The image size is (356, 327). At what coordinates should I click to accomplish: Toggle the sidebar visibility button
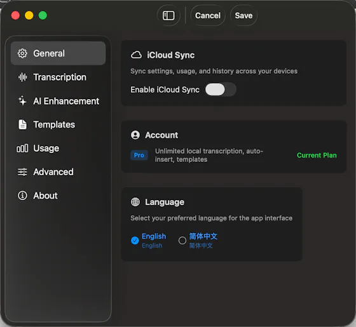[168, 16]
